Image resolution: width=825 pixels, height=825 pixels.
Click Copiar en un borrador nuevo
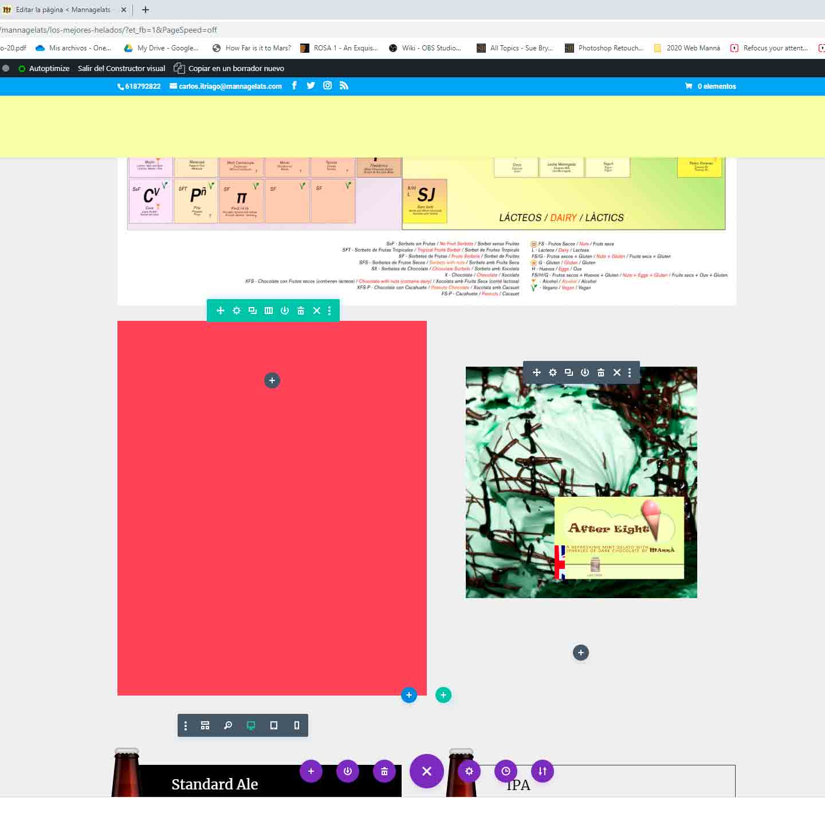point(229,68)
